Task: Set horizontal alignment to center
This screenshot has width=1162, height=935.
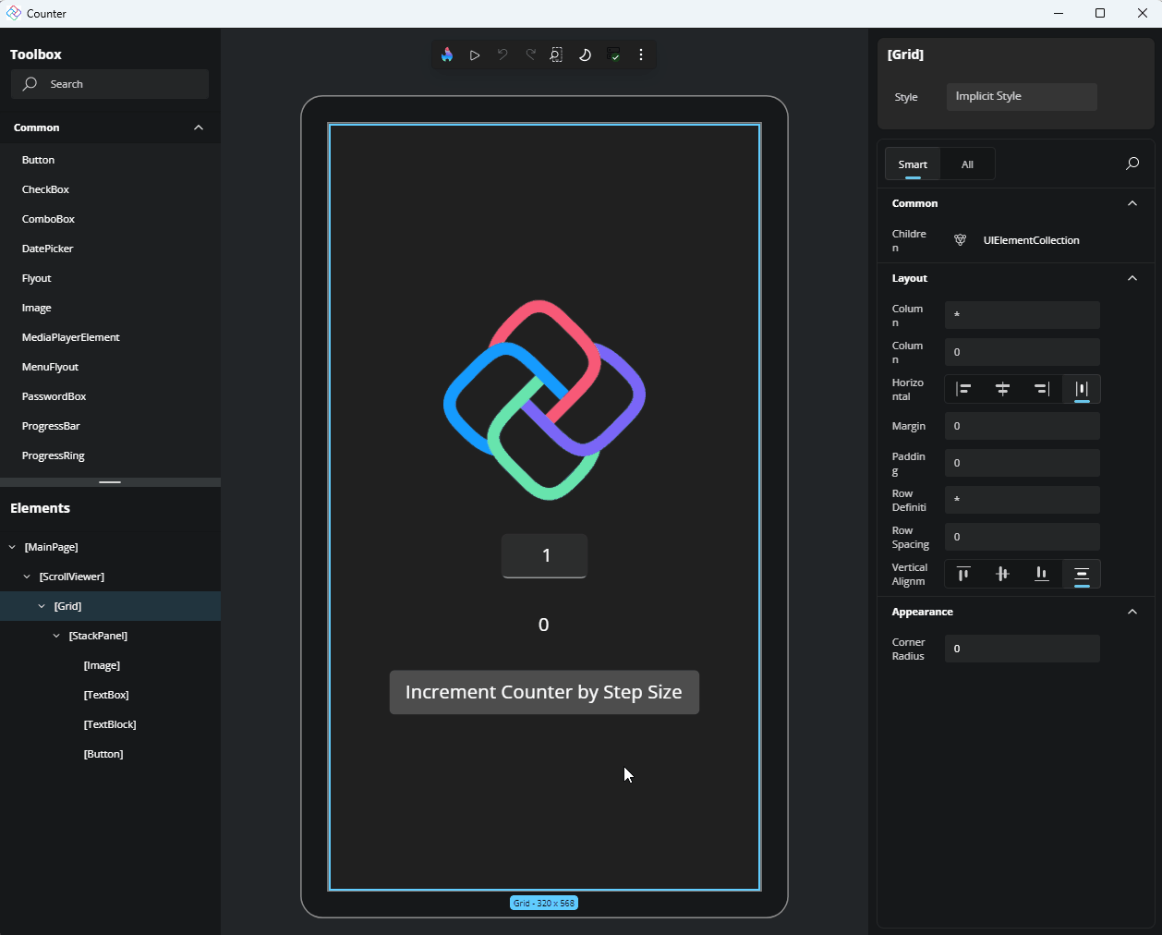Action: (1002, 389)
